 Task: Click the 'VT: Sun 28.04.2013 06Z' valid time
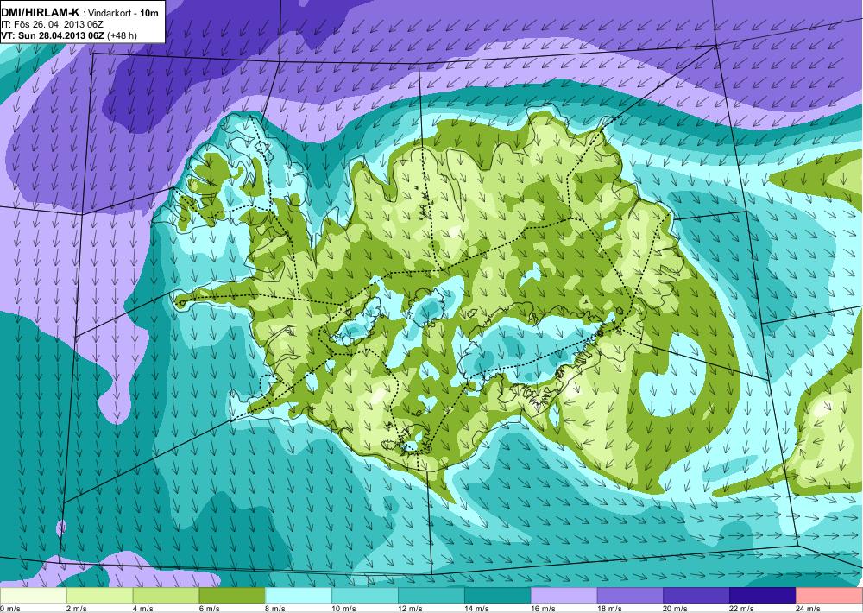(x=54, y=35)
